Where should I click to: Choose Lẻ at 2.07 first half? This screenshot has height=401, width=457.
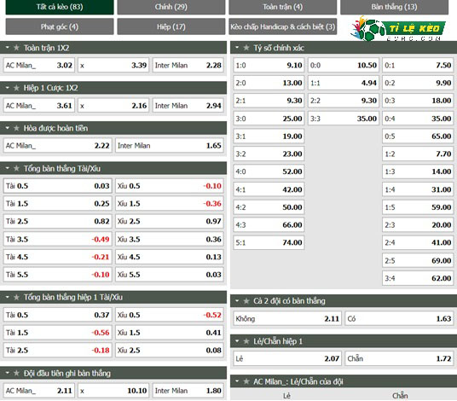point(287,358)
